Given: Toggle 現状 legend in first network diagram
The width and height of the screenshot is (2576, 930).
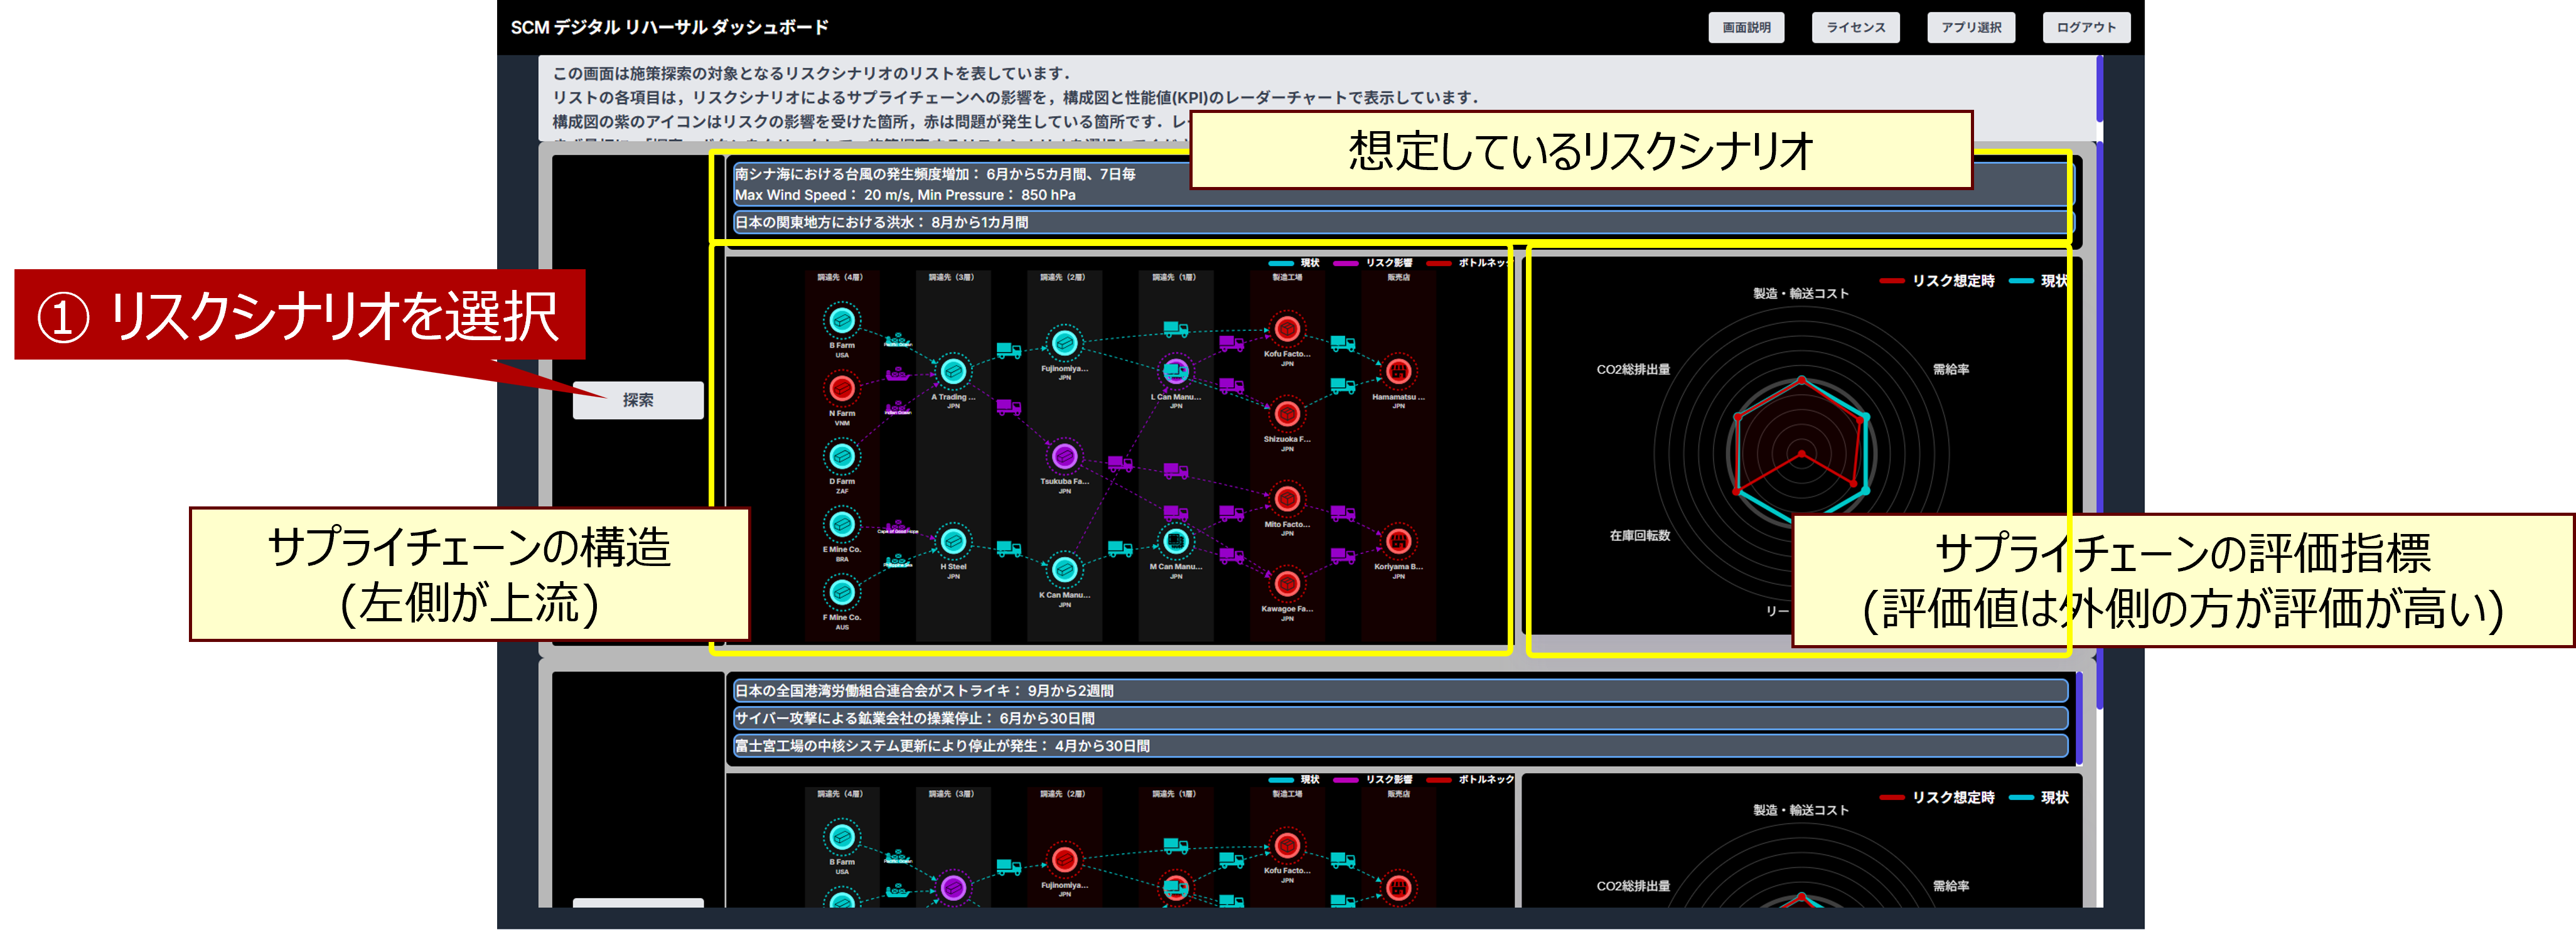Looking at the screenshot, I should [1295, 263].
